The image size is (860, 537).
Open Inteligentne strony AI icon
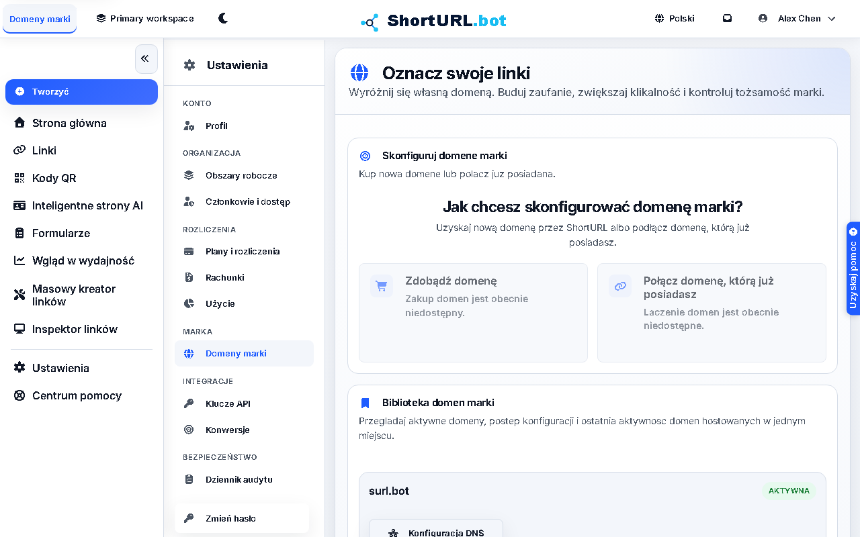click(x=19, y=205)
